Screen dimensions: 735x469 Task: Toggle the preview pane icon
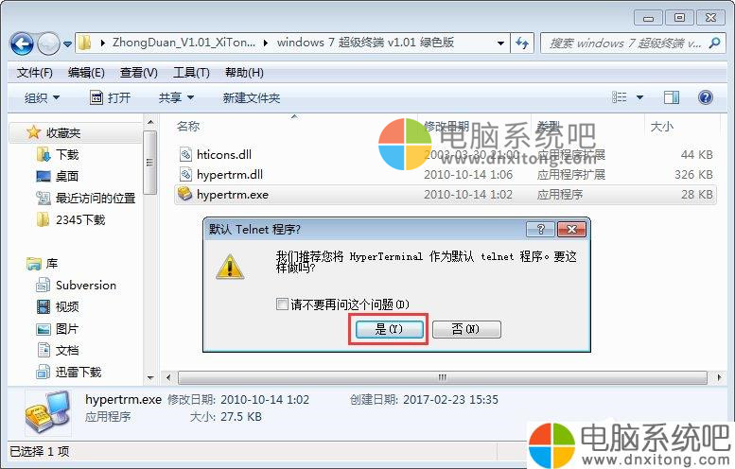click(672, 97)
